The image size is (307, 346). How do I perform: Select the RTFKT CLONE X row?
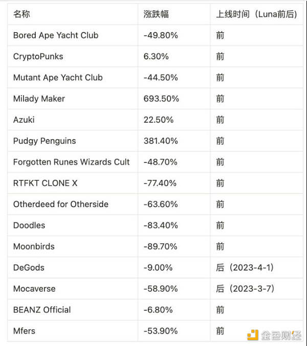coord(46,183)
